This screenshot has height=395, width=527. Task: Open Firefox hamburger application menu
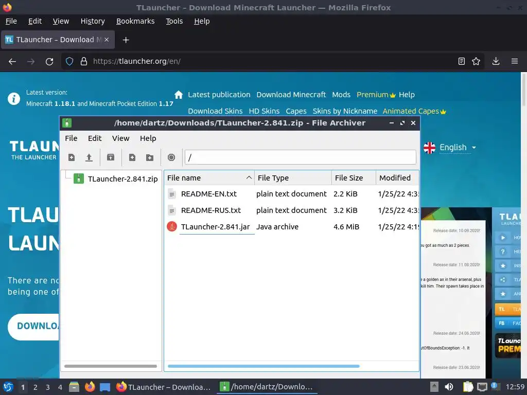[515, 61]
